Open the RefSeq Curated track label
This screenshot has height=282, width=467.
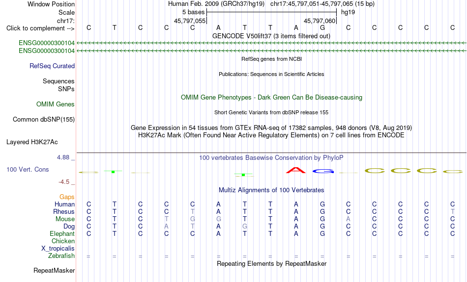[x=52, y=66]
